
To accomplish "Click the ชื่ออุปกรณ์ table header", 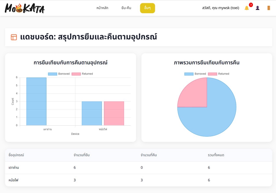I will [x=16, y=155].
